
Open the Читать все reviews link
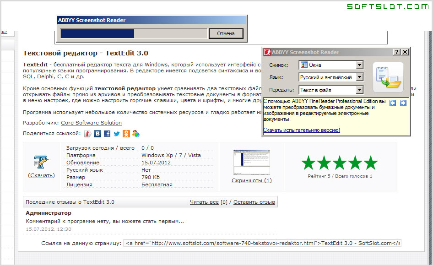coord(204,202)
